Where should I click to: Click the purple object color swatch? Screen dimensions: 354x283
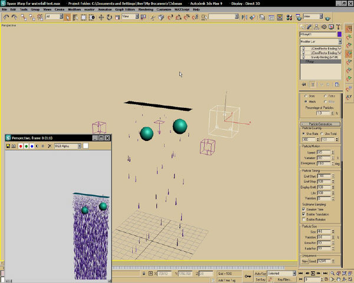point(339,34)
